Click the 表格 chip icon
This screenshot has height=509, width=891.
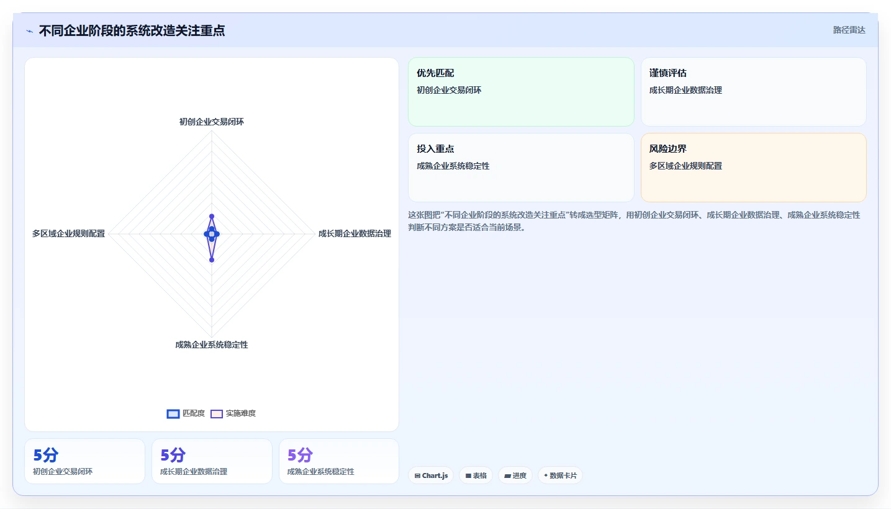pyautogui.click(x=468, y=476)
